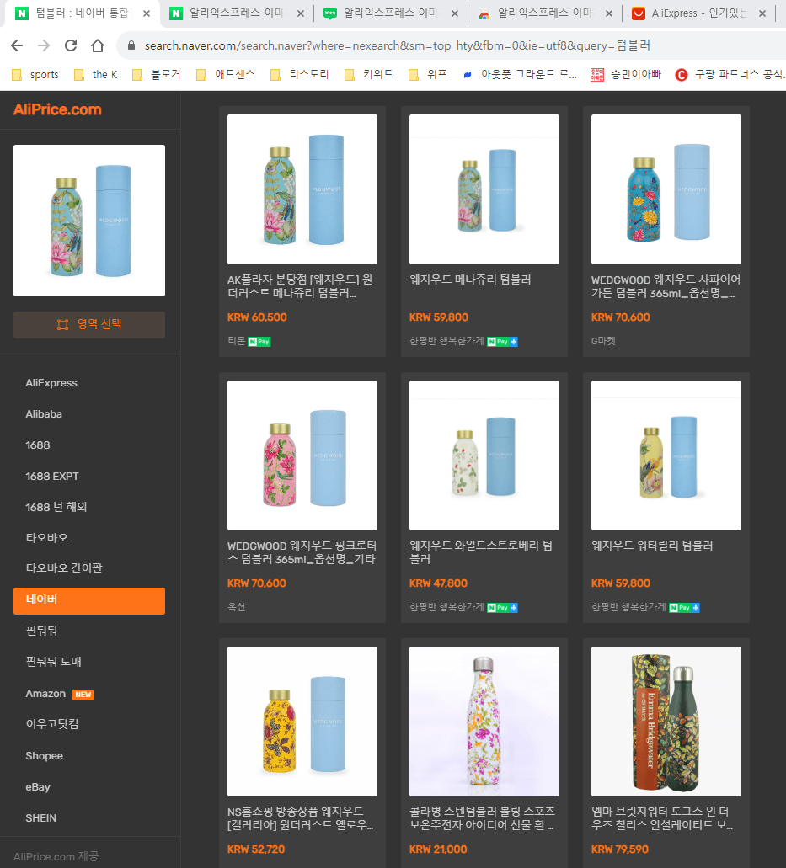This screenshot has height=868, width=786.
Task: Click the source image thumbnail in sidebar
Action: click(89, 221)
